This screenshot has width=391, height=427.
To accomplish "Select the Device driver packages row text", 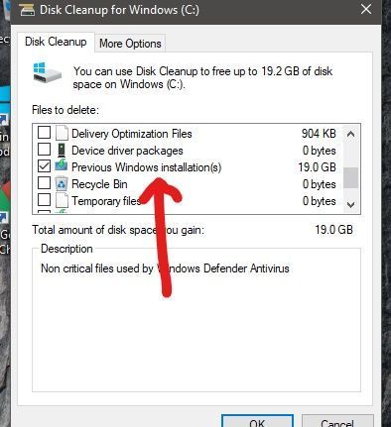I will click(127, 151).
